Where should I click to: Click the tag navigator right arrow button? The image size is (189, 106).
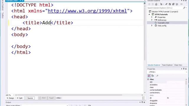143,98
